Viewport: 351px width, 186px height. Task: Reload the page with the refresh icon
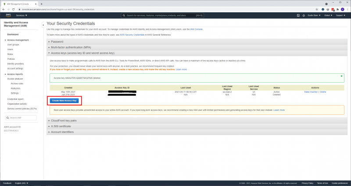tap(14, 9)
